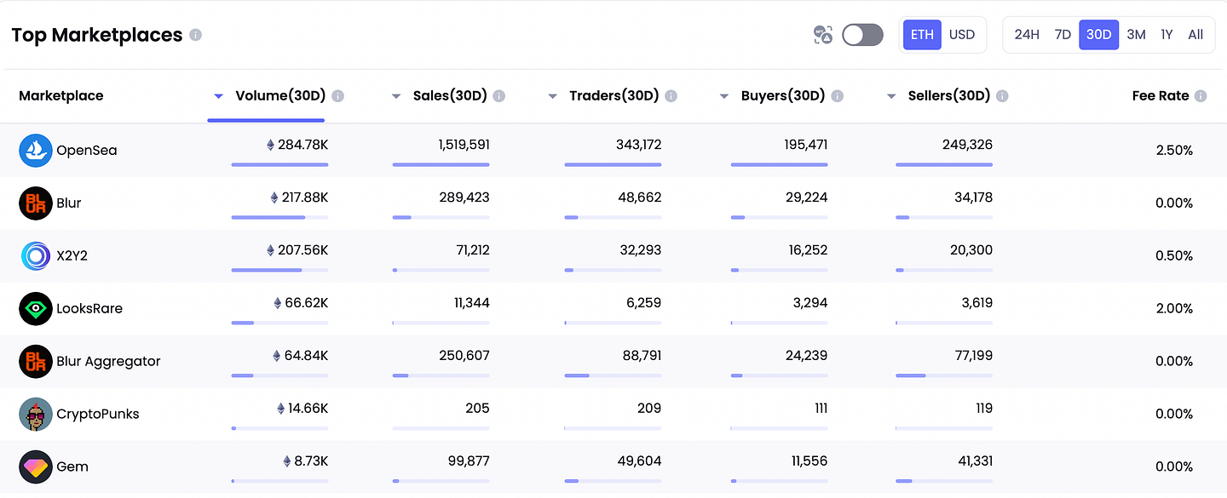The height and width of the screenshot is (498, 1227).
Task: Click LooksRare fee rate 2.00%
Action: (x=1175, y=309)
